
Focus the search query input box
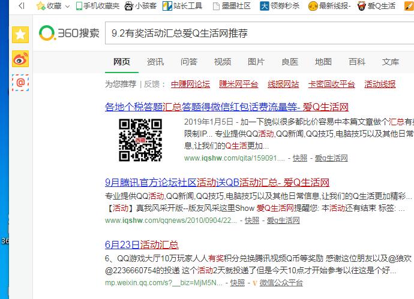259,33
